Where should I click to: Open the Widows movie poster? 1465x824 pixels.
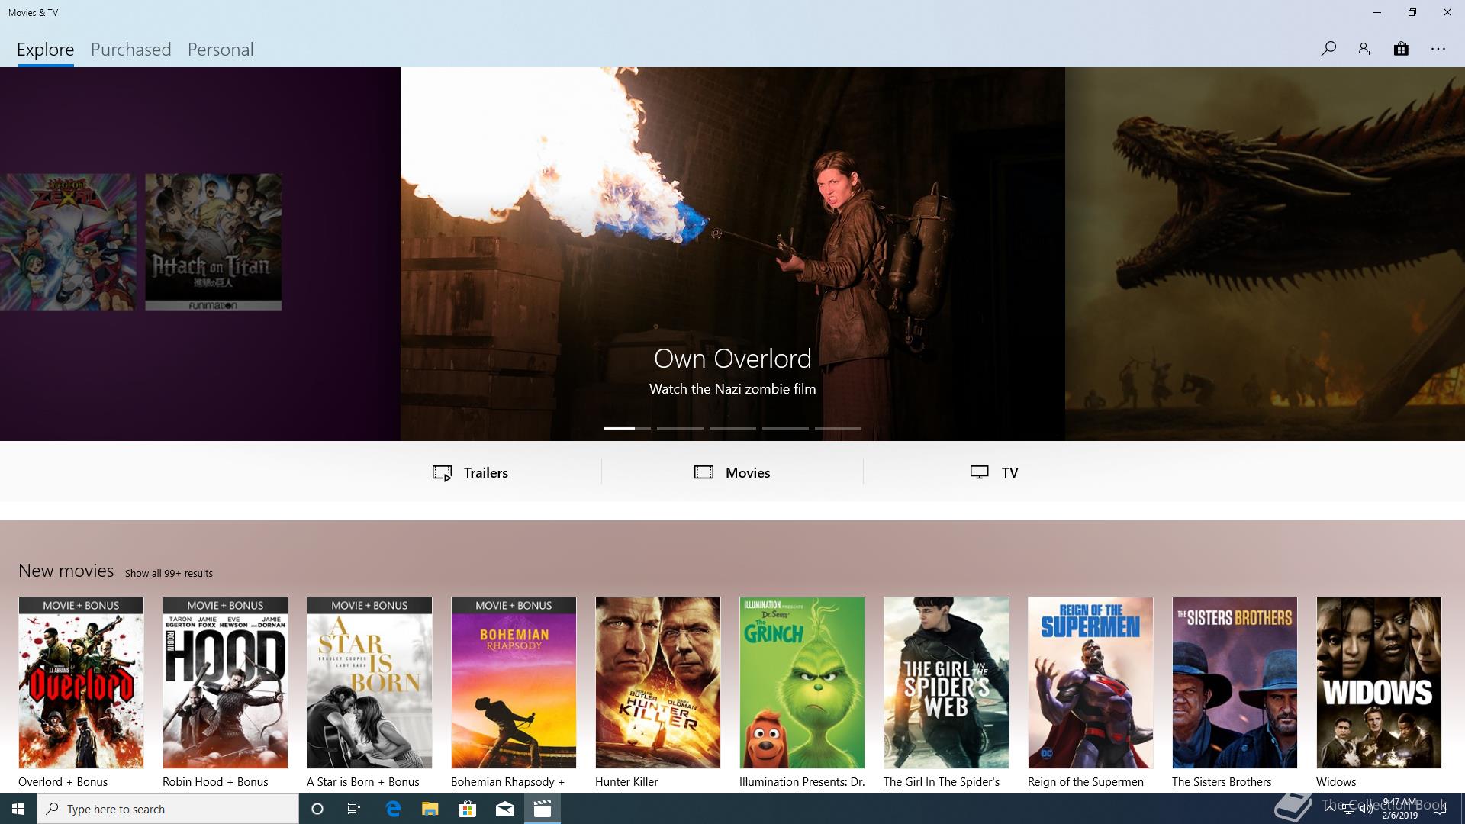pos(1379,683)
